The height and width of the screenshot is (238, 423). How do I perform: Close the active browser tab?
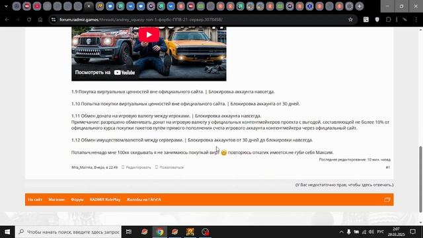coord(89,6)
